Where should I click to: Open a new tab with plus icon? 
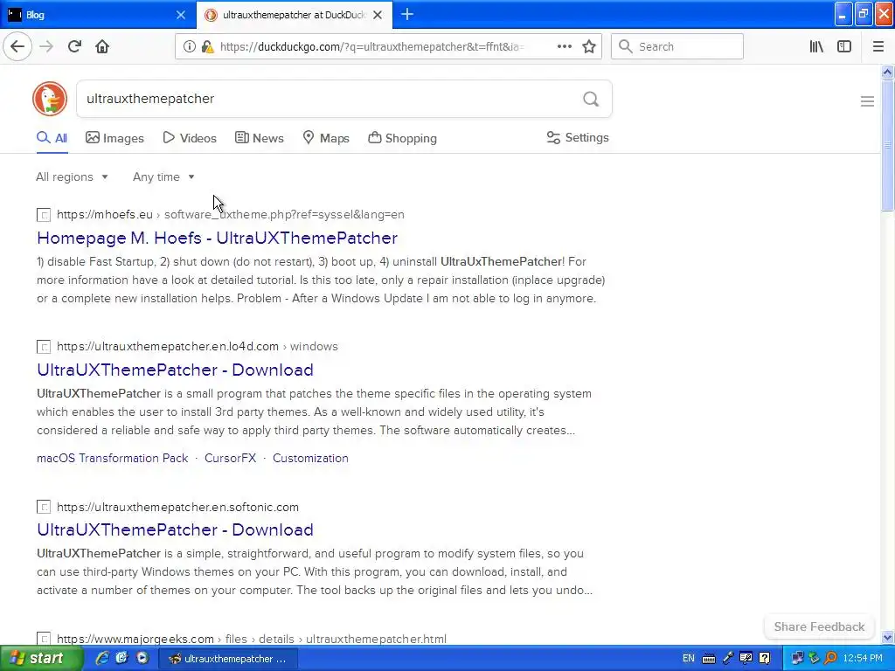click(x=407, y=14)
